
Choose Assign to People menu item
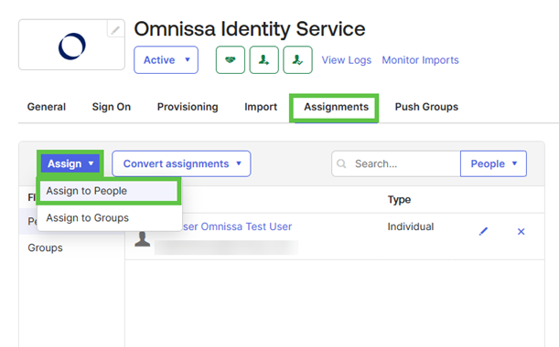(108, 191)
